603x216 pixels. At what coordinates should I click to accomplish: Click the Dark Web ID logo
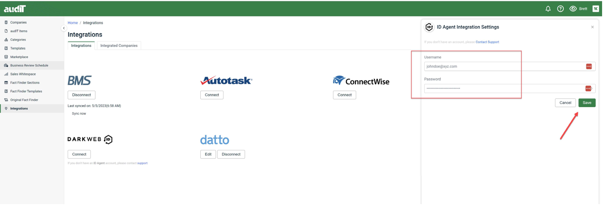coord(90,139)
